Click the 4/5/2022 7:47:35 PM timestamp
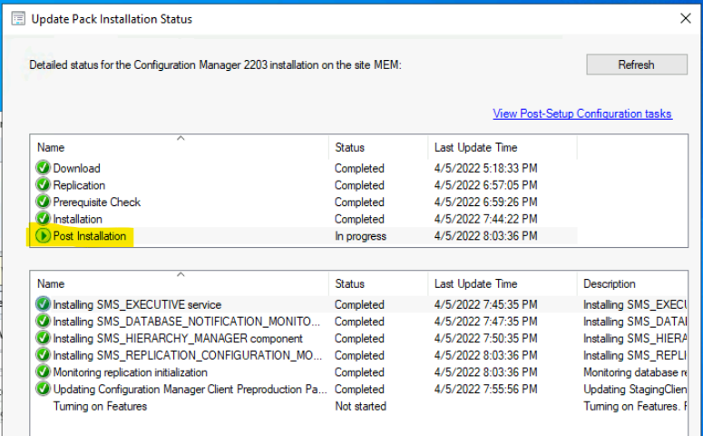Image resolution: width=703 pixels, height=436 pixels. 485,322
